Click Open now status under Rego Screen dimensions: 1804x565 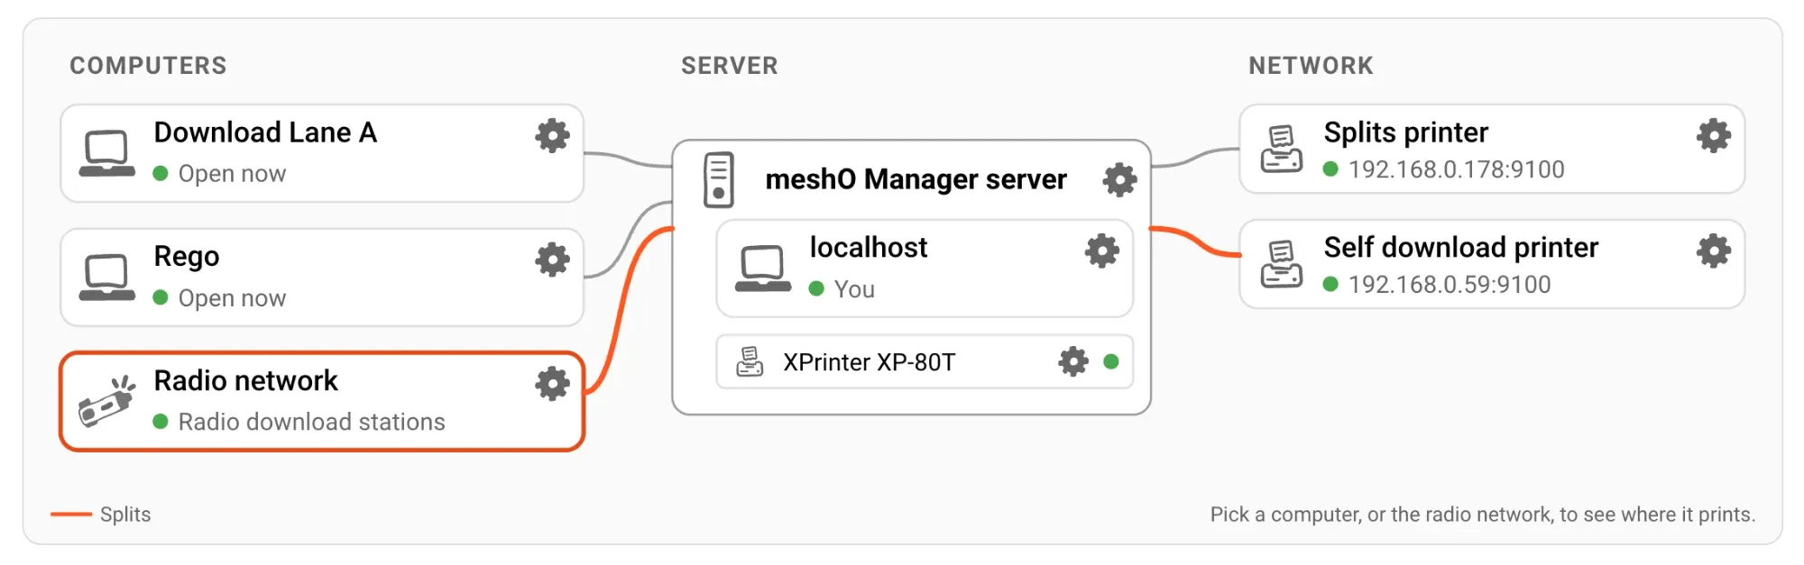coord(232,297)
